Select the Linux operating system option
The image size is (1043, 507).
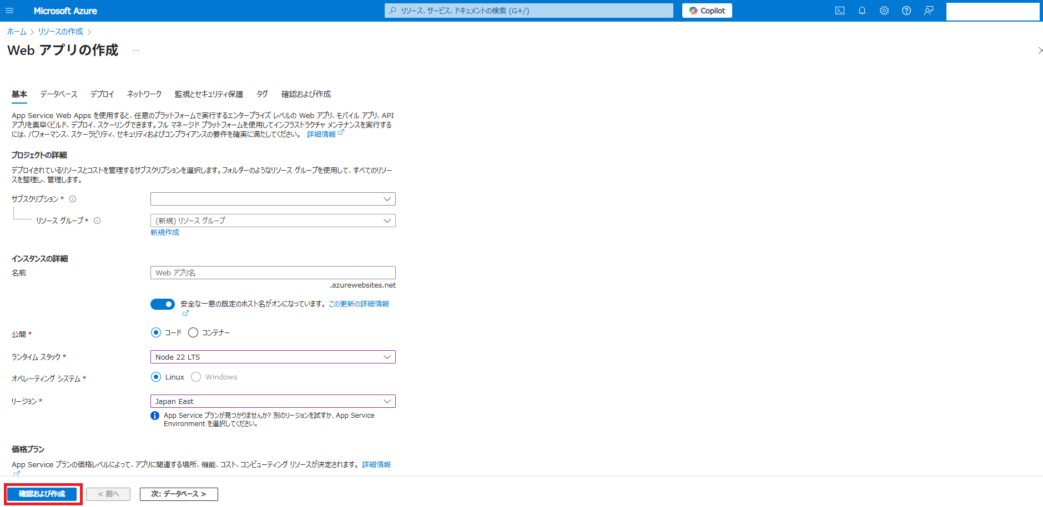[156, 377]
